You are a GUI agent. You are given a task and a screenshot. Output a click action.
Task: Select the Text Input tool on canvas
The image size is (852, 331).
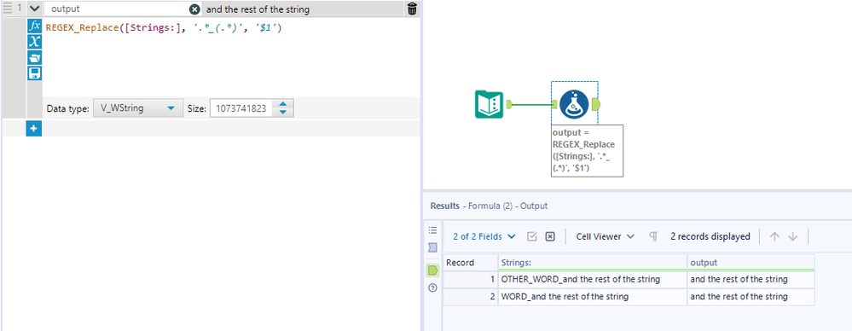point(489,104)
